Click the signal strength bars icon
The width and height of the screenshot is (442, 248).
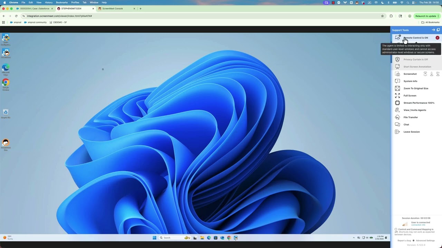tap(405, 224)
